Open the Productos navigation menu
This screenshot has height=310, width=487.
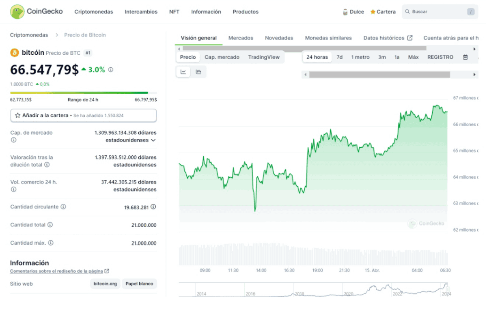pos(246,12)
